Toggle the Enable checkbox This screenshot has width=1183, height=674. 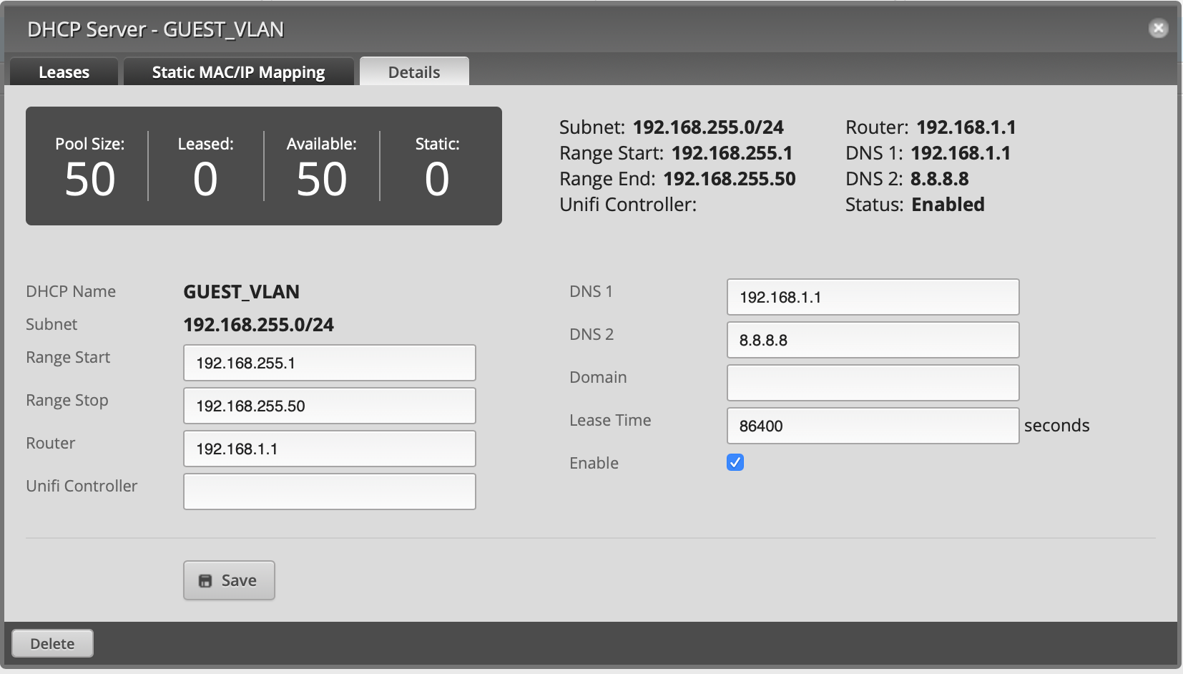click(x=735, y=462)
